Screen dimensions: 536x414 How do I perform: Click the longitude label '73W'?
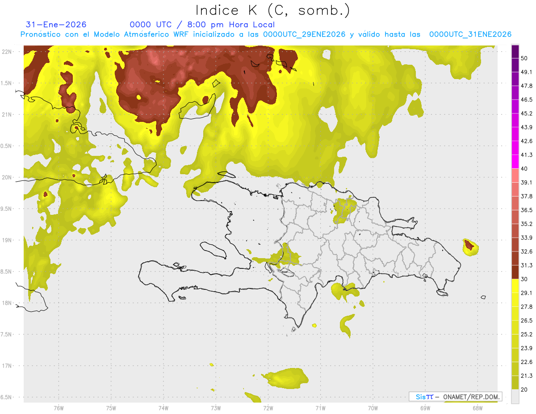pyautogui.click(x=215, y=408)
